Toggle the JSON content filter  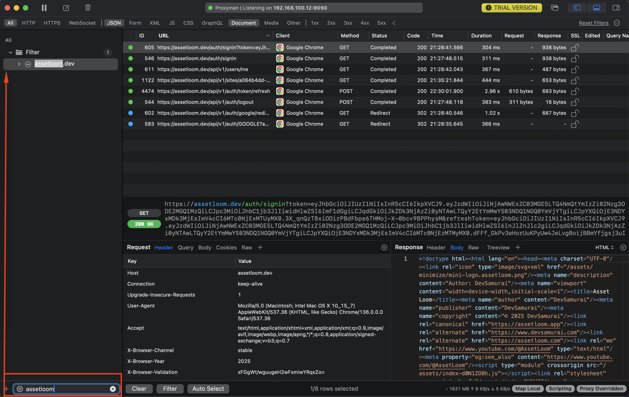[x=114, y=23]
